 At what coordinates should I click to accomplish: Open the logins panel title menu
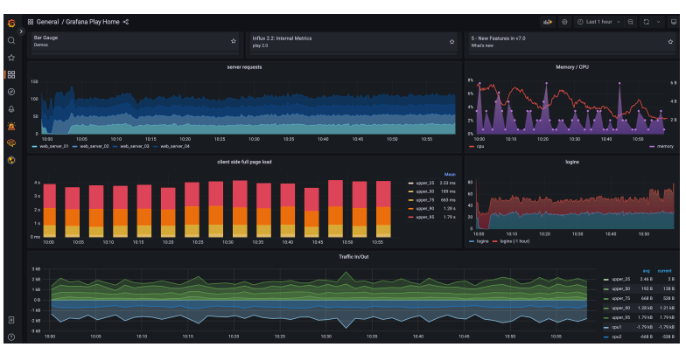point(572,163)
